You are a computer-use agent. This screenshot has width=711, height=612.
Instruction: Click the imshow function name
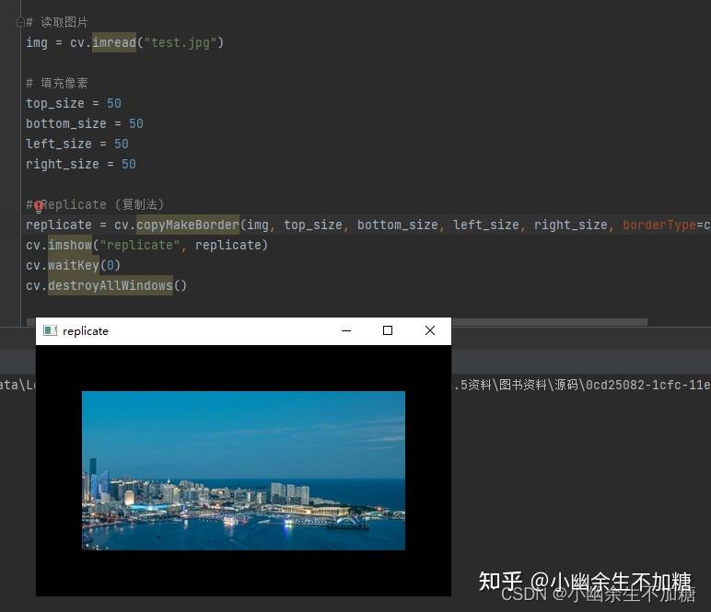coord(70,245)
